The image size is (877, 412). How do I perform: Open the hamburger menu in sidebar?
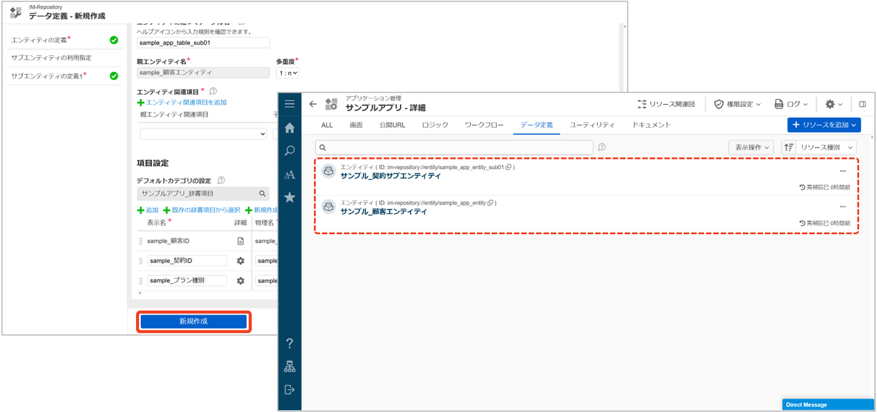click(x=289, y=104)
